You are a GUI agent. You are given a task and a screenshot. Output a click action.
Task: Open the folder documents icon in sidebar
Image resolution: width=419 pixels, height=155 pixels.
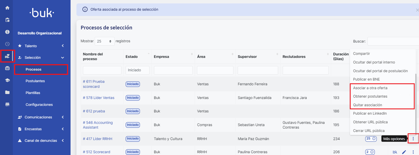pos(7,92)
